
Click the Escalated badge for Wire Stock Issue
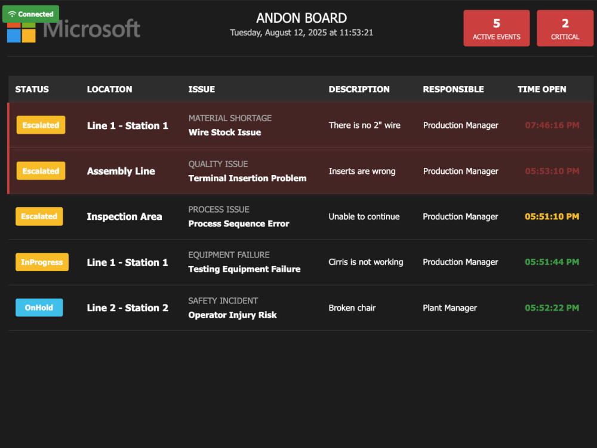(41, 125)
